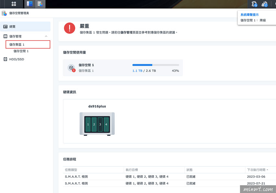Open the 總覽 overview page
Viewport: 276px width, 193px height.
25,27
